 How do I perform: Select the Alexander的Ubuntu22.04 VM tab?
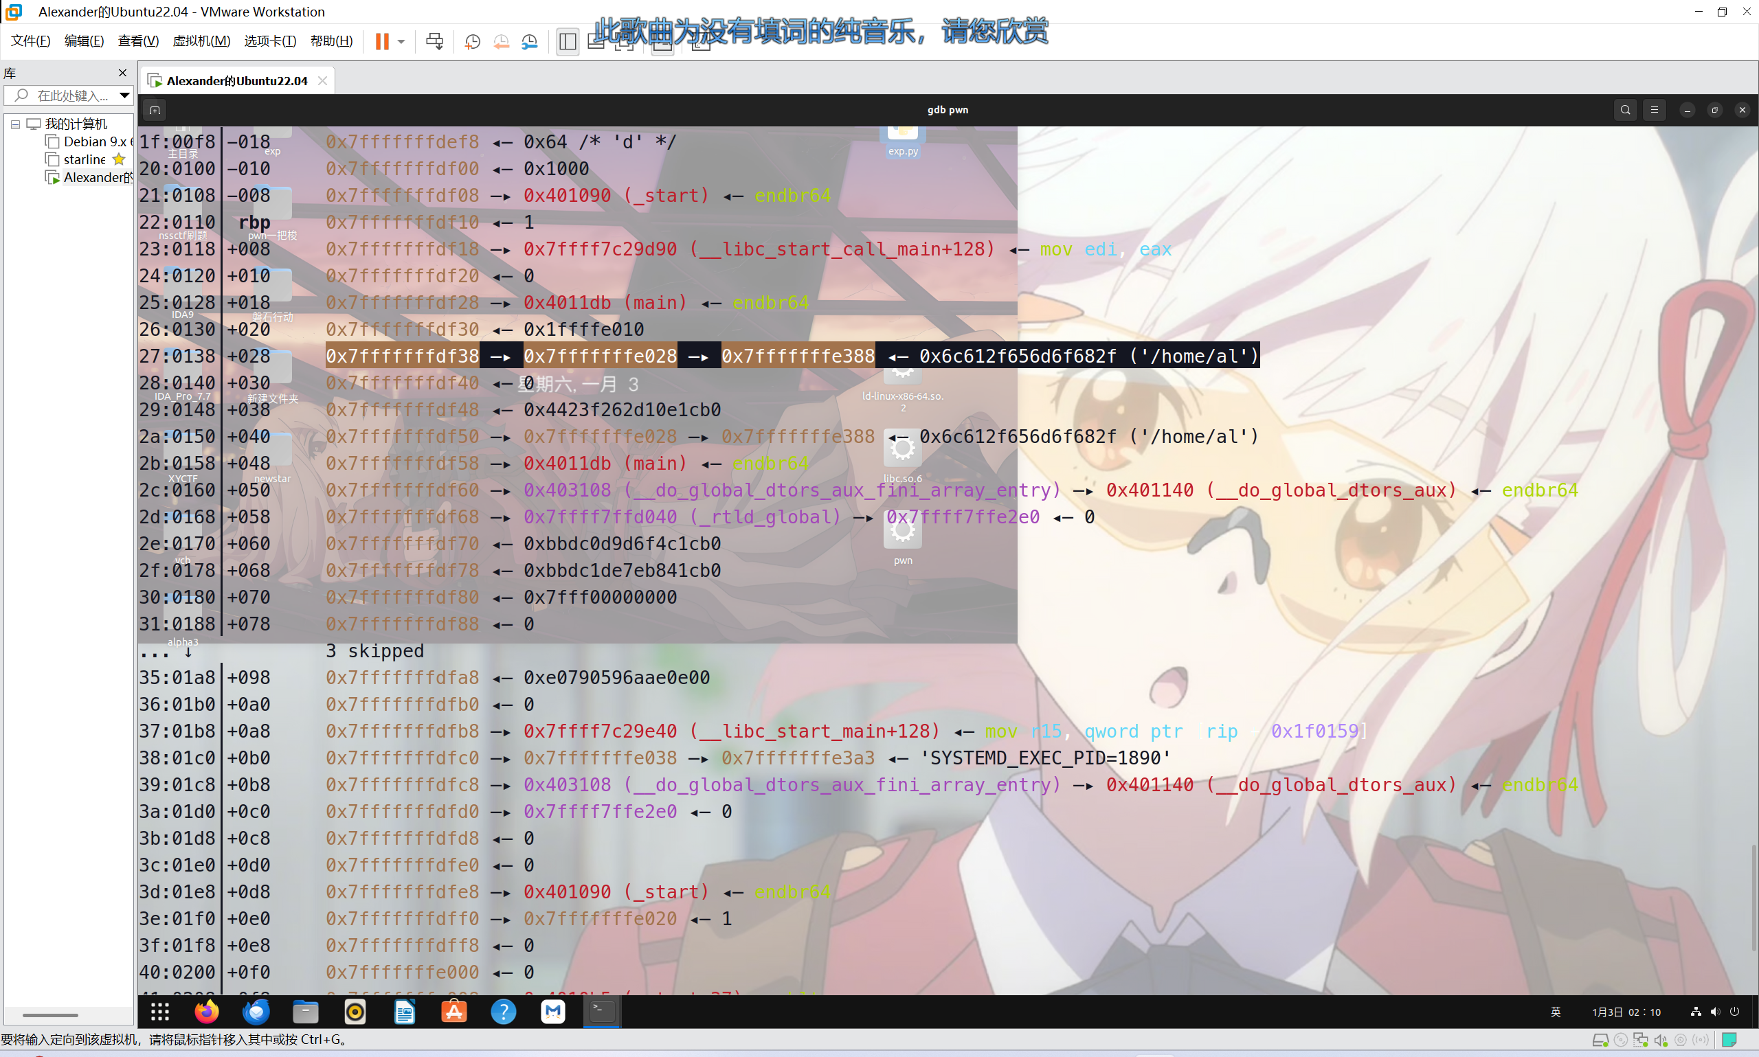[x=236, y=80]
